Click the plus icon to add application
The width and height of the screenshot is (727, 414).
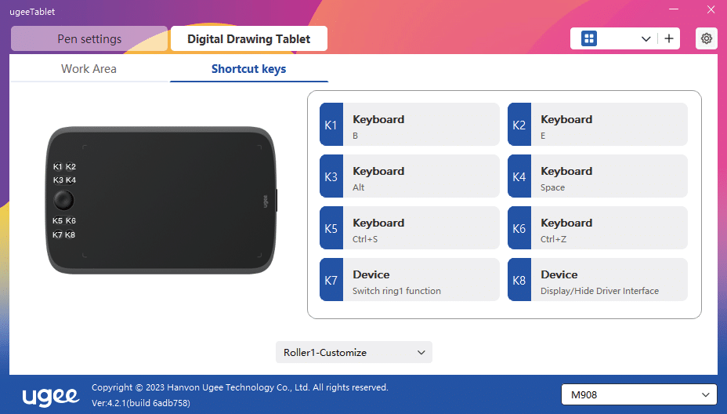click(668, 38)
